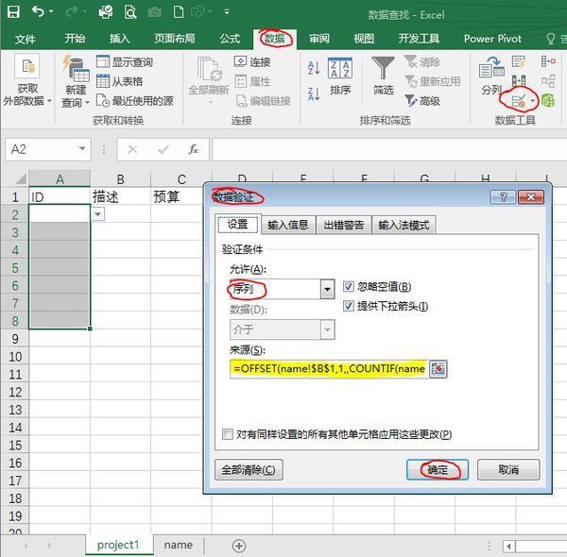This screenshot has height=557, width=567.
Task: Click the Relationships icon in 数据工具
Action: (548, 81)
